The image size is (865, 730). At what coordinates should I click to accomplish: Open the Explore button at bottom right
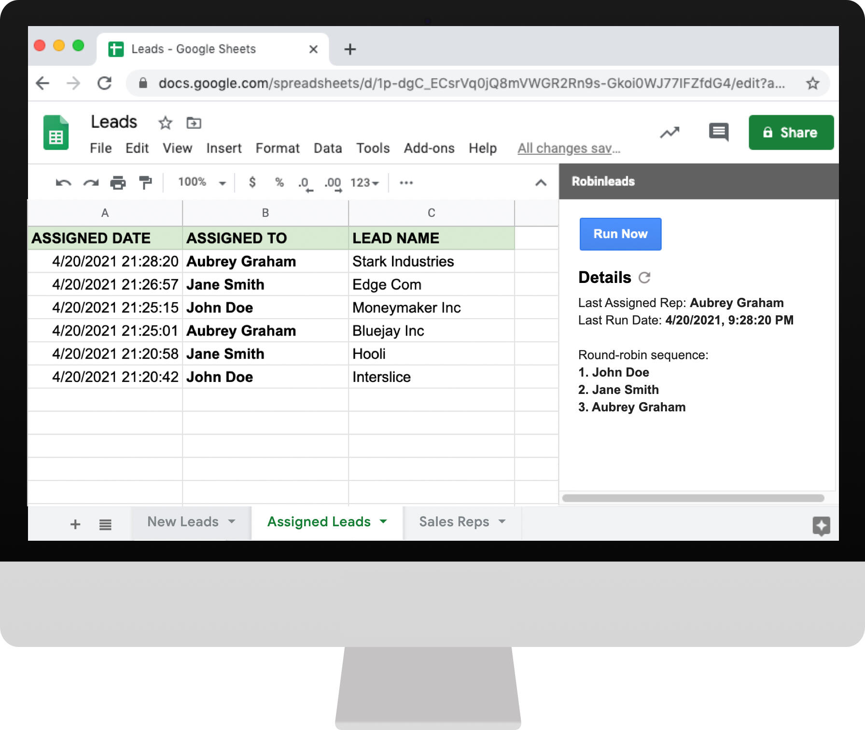click(x=821, y=525)
